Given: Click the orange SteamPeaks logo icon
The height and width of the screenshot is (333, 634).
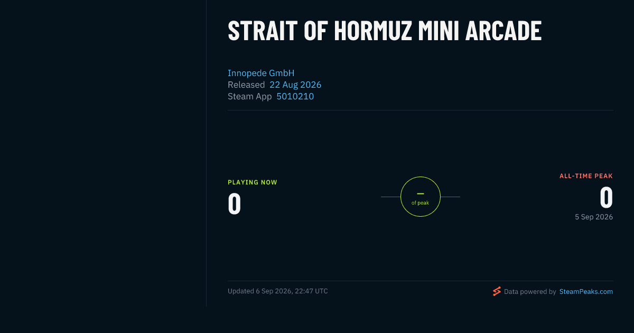Looking at the screenshot, I should 497,291.
